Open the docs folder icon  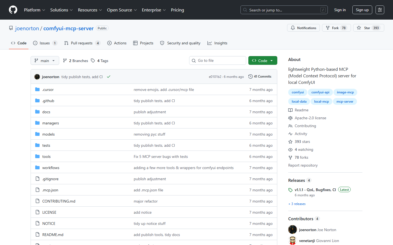[37, 112]
